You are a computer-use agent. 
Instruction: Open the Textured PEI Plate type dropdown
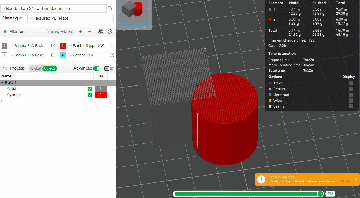pos(70,18)
